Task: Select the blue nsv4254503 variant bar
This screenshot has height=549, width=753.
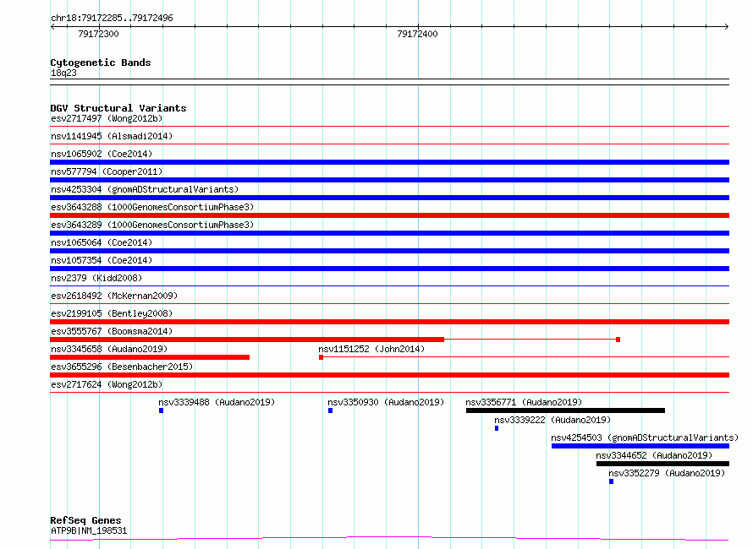Action: click(640, 446)
